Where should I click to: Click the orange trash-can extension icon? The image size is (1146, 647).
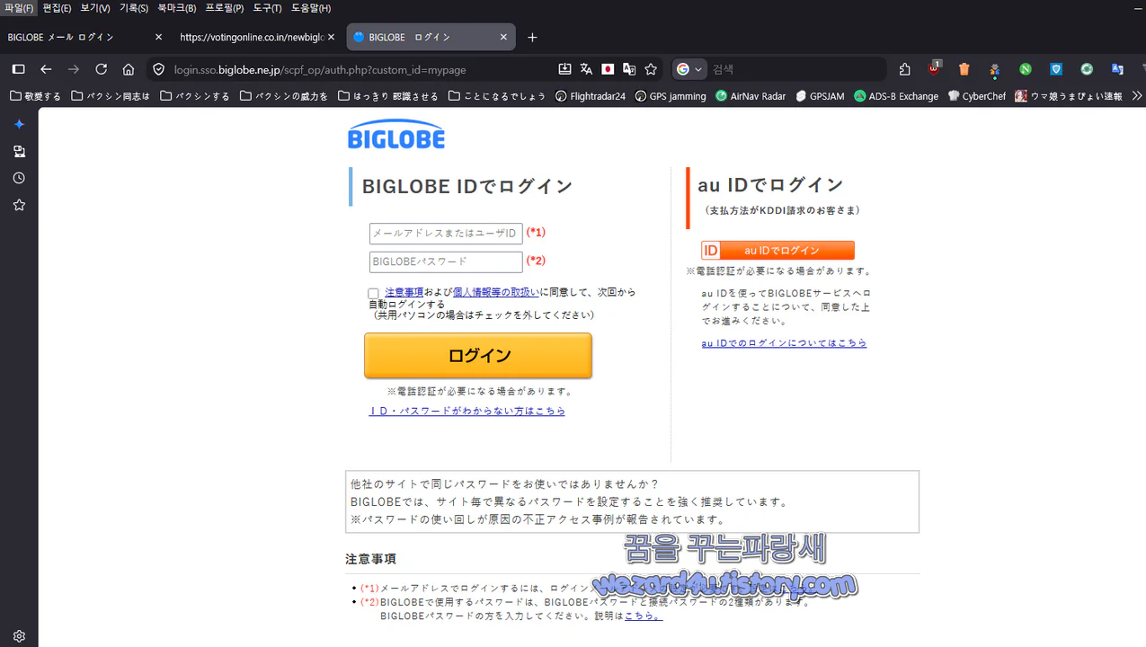tap(964, 69)
